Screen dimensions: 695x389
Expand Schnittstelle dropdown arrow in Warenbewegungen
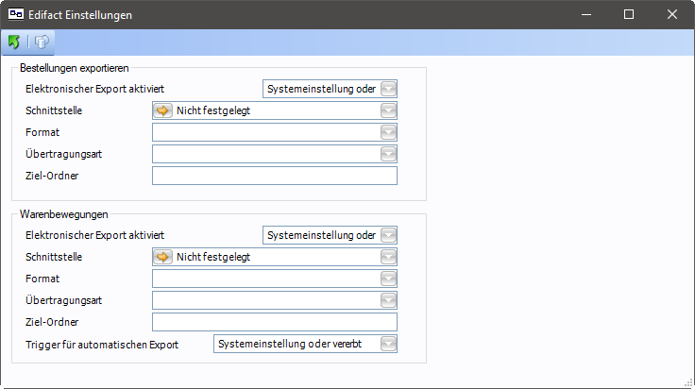point(387,257)
